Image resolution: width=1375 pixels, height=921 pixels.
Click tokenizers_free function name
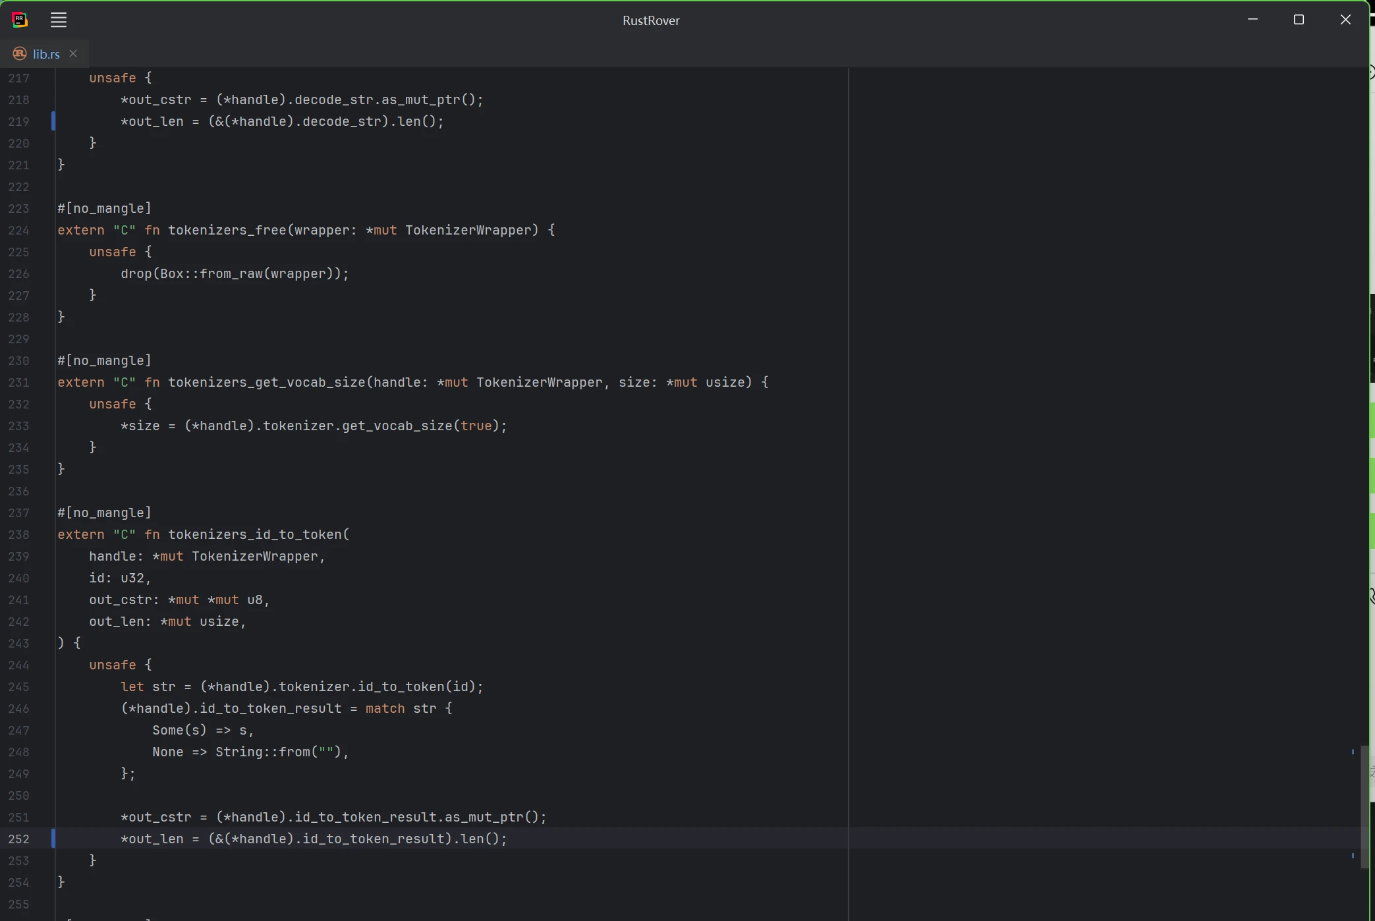[227, 230]
